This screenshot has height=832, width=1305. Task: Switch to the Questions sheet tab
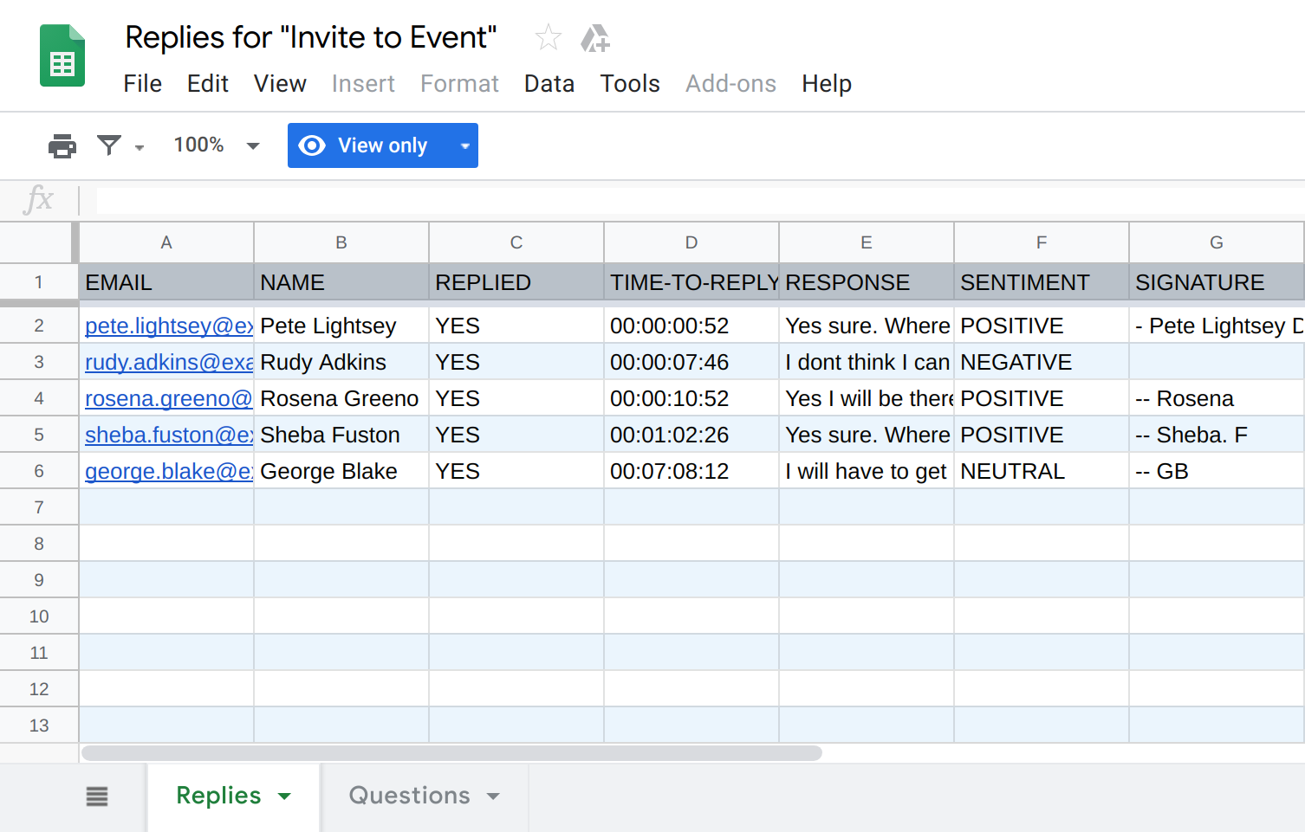point(409,796)
